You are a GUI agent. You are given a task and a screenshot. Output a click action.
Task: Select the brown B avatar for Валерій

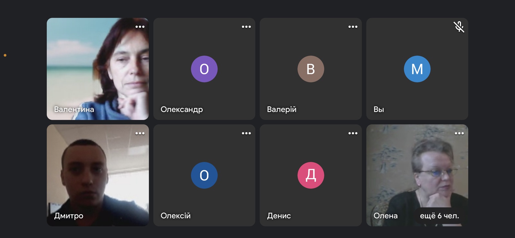(311, 69)
